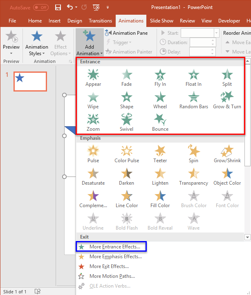The image size is (251, 295).
Task: Apply the Bounce entrance effect
Action: coord(160,123)
